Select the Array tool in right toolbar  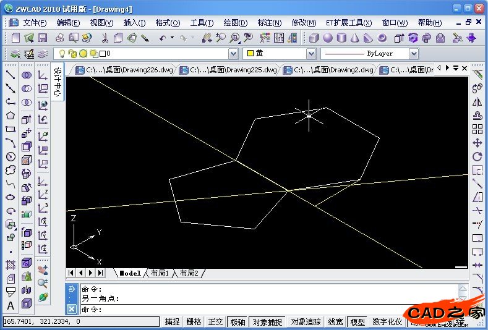click(477, 129)
